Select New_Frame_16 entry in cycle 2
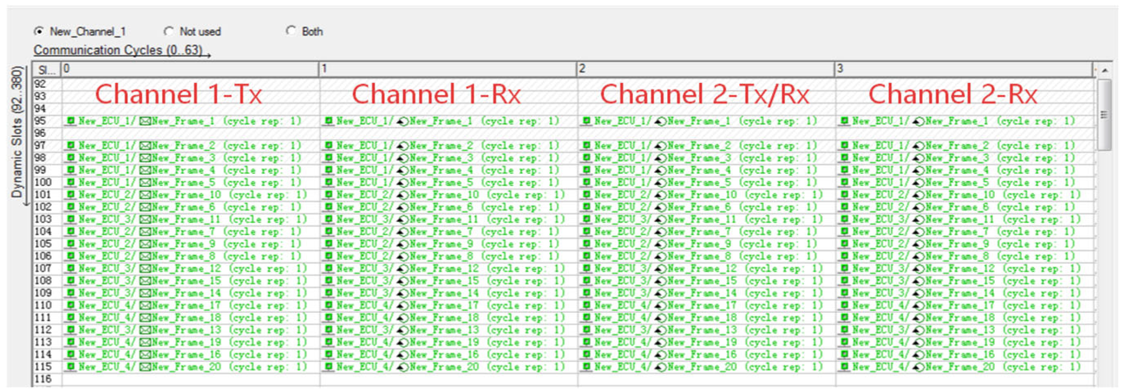The width and height of the screenshot is (1123, 391). 702,355
